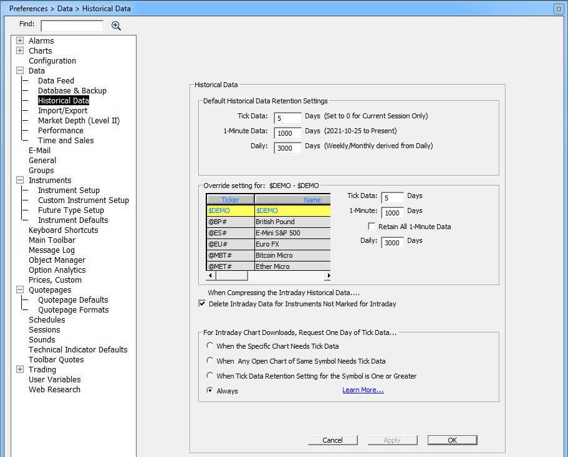568x457 pixels.
Task: Collapse the Instruments tree node
Action: pos(20,181)
